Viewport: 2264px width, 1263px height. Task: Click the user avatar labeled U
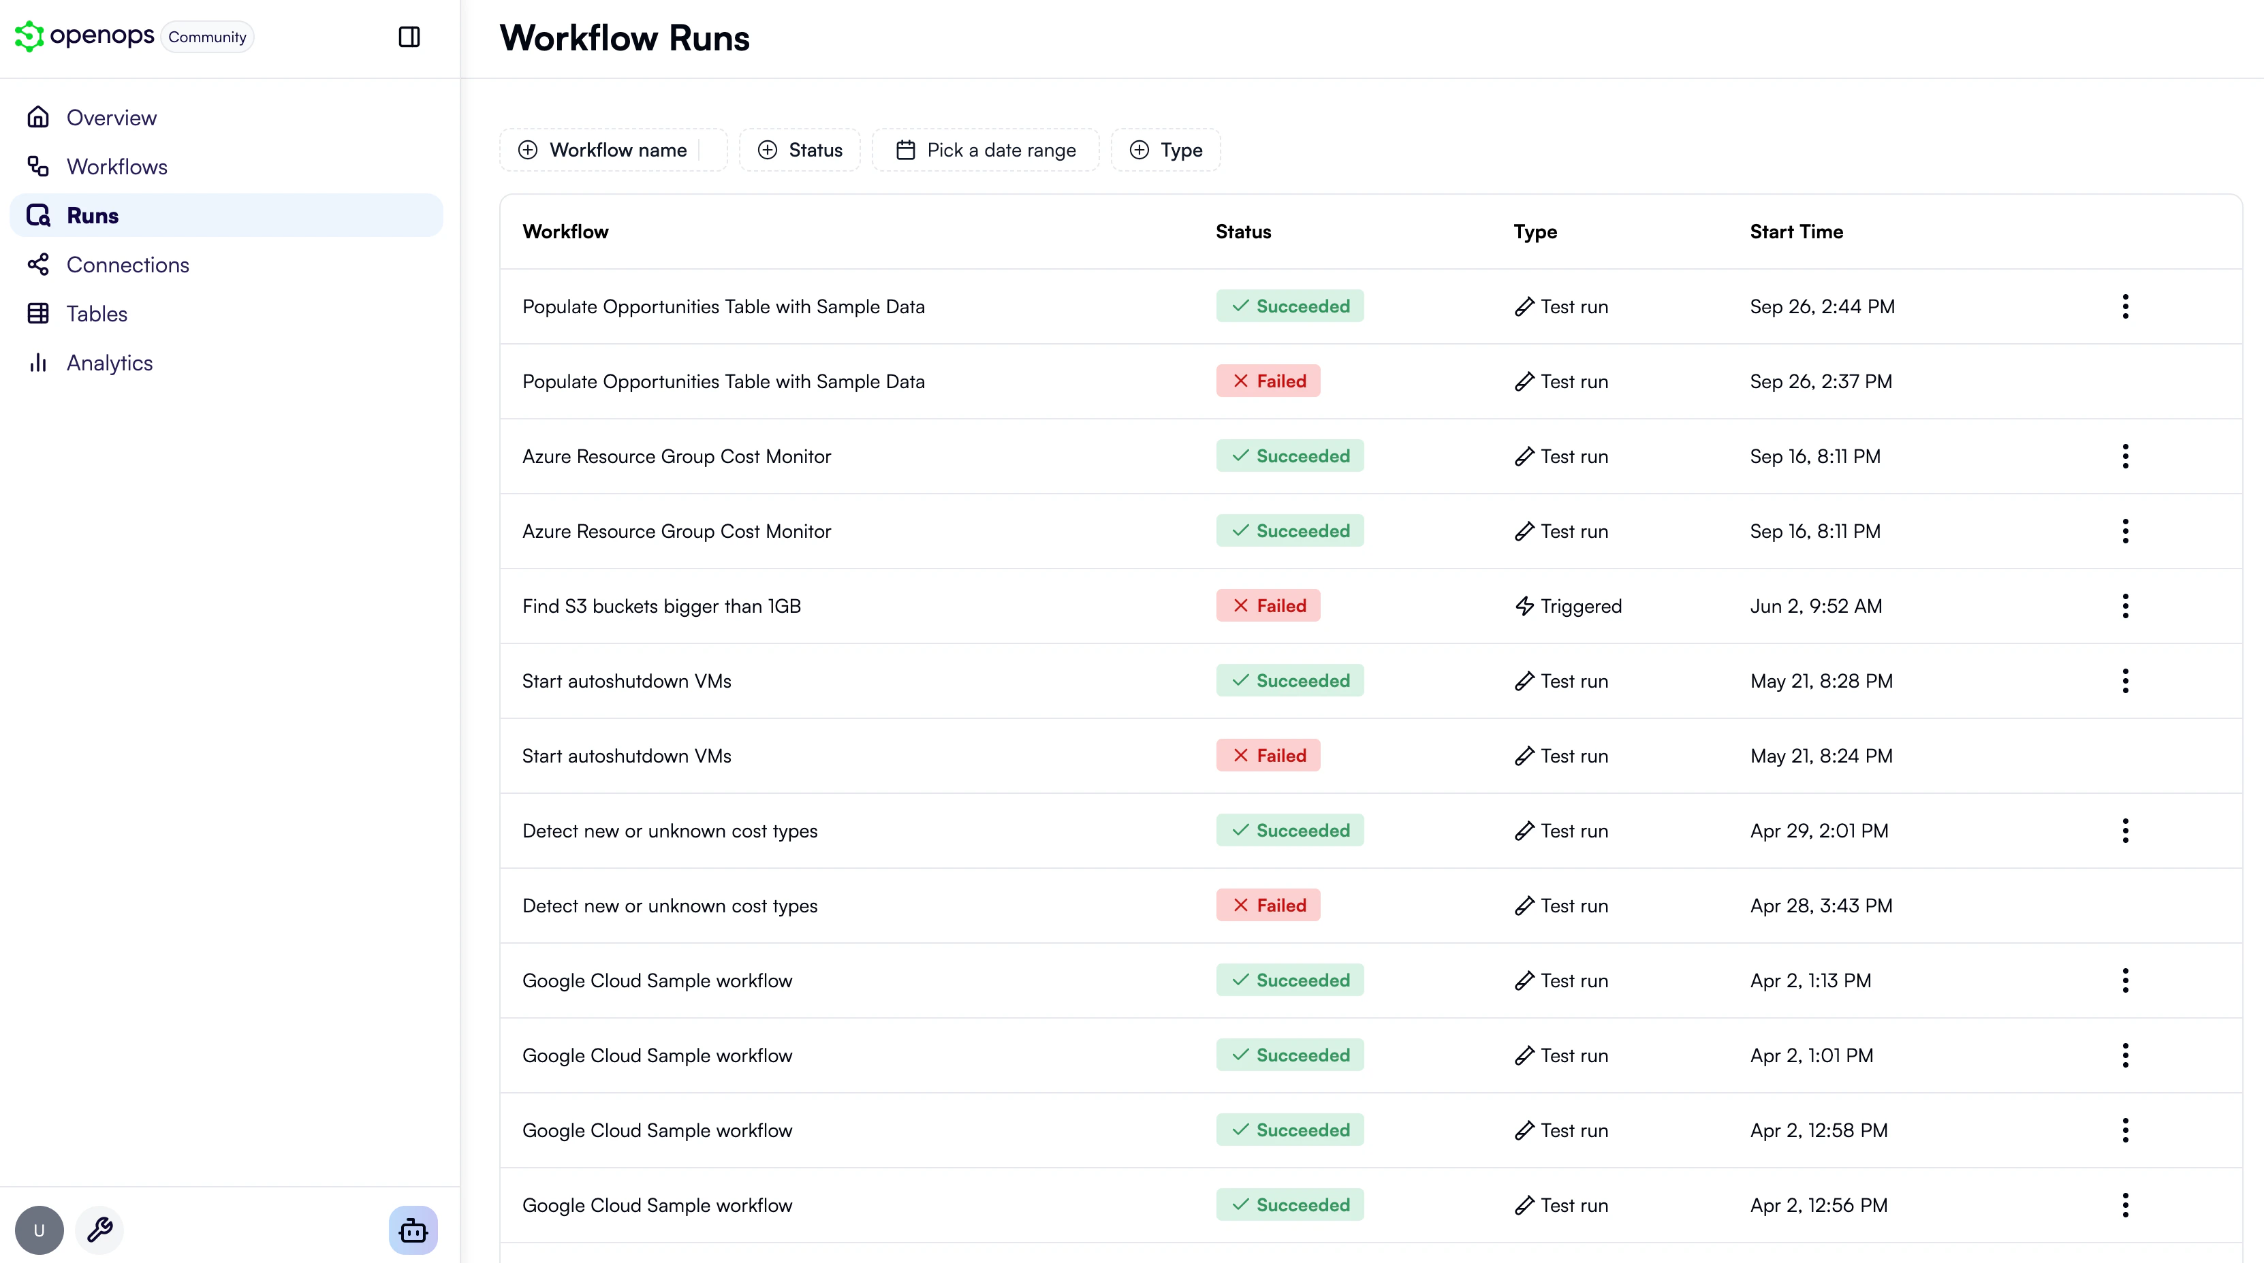[40, 1230]
